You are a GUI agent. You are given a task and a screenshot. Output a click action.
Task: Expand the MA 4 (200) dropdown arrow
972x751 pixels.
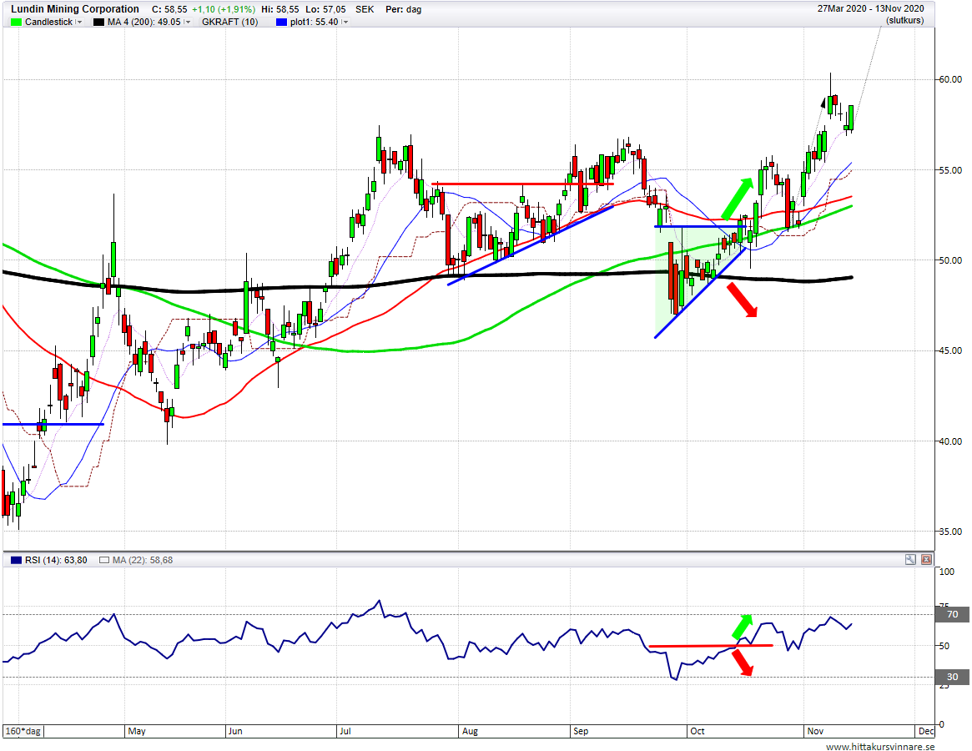click(187, 22)
